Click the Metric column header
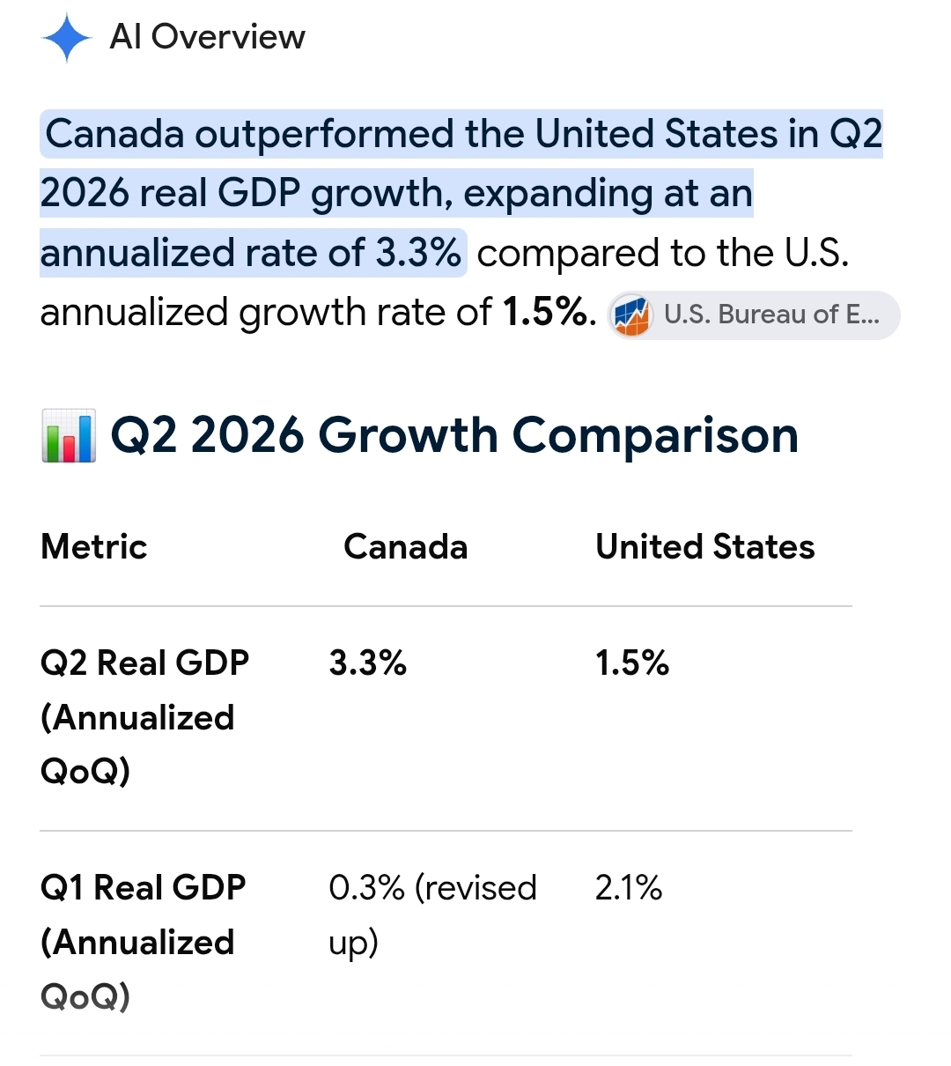This screenshot has height=1066, width=951. click(93, 547)
